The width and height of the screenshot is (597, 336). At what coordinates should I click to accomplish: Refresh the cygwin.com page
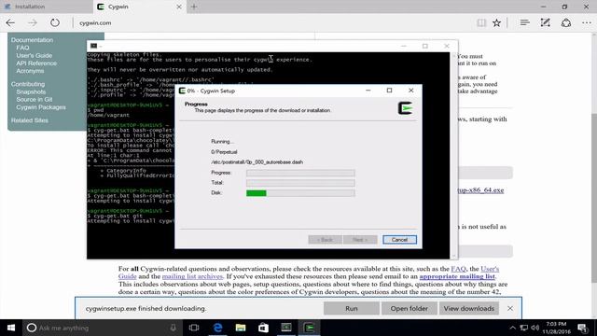coord(55,22)
